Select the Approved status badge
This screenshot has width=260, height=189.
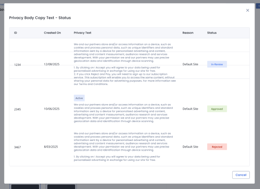[x=217, y=109]
